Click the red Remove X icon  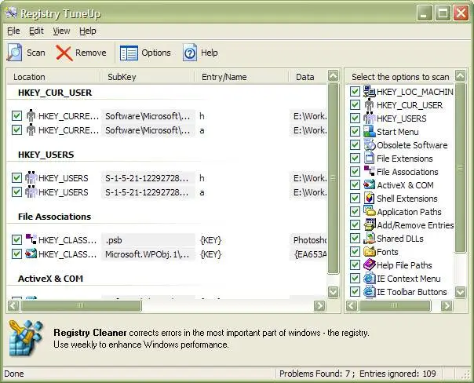pyautogui.click(x=64, y=53)
